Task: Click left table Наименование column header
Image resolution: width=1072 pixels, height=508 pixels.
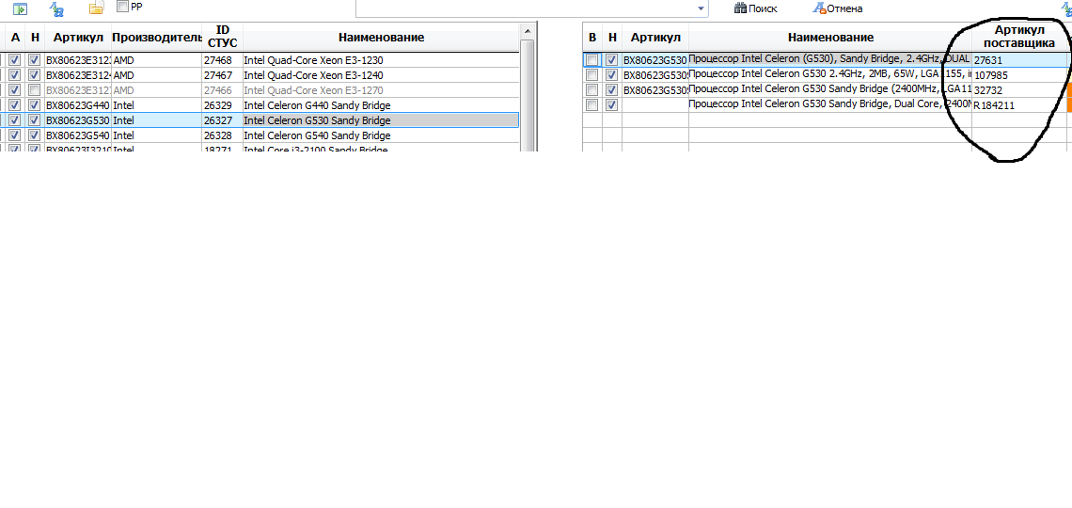Action: coord(381,37)
